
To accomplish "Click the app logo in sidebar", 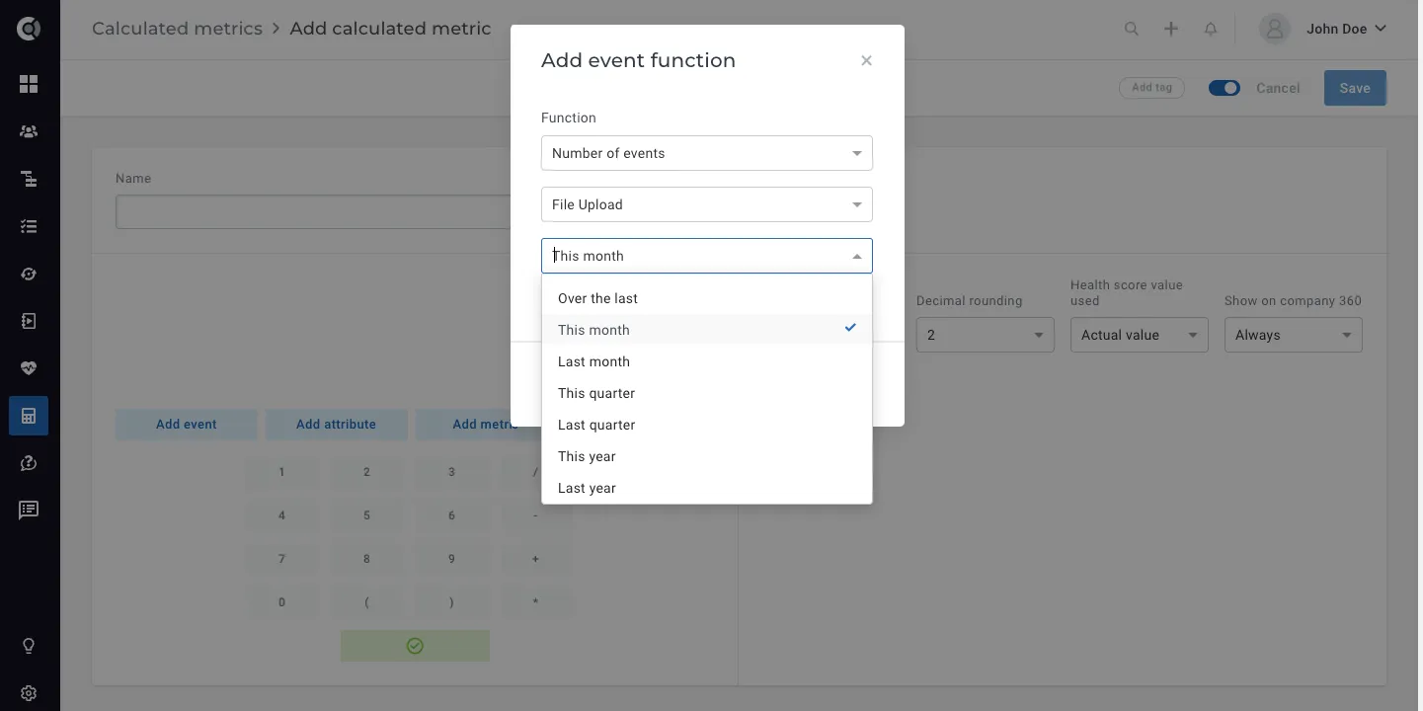I will (x=29, y=29).
